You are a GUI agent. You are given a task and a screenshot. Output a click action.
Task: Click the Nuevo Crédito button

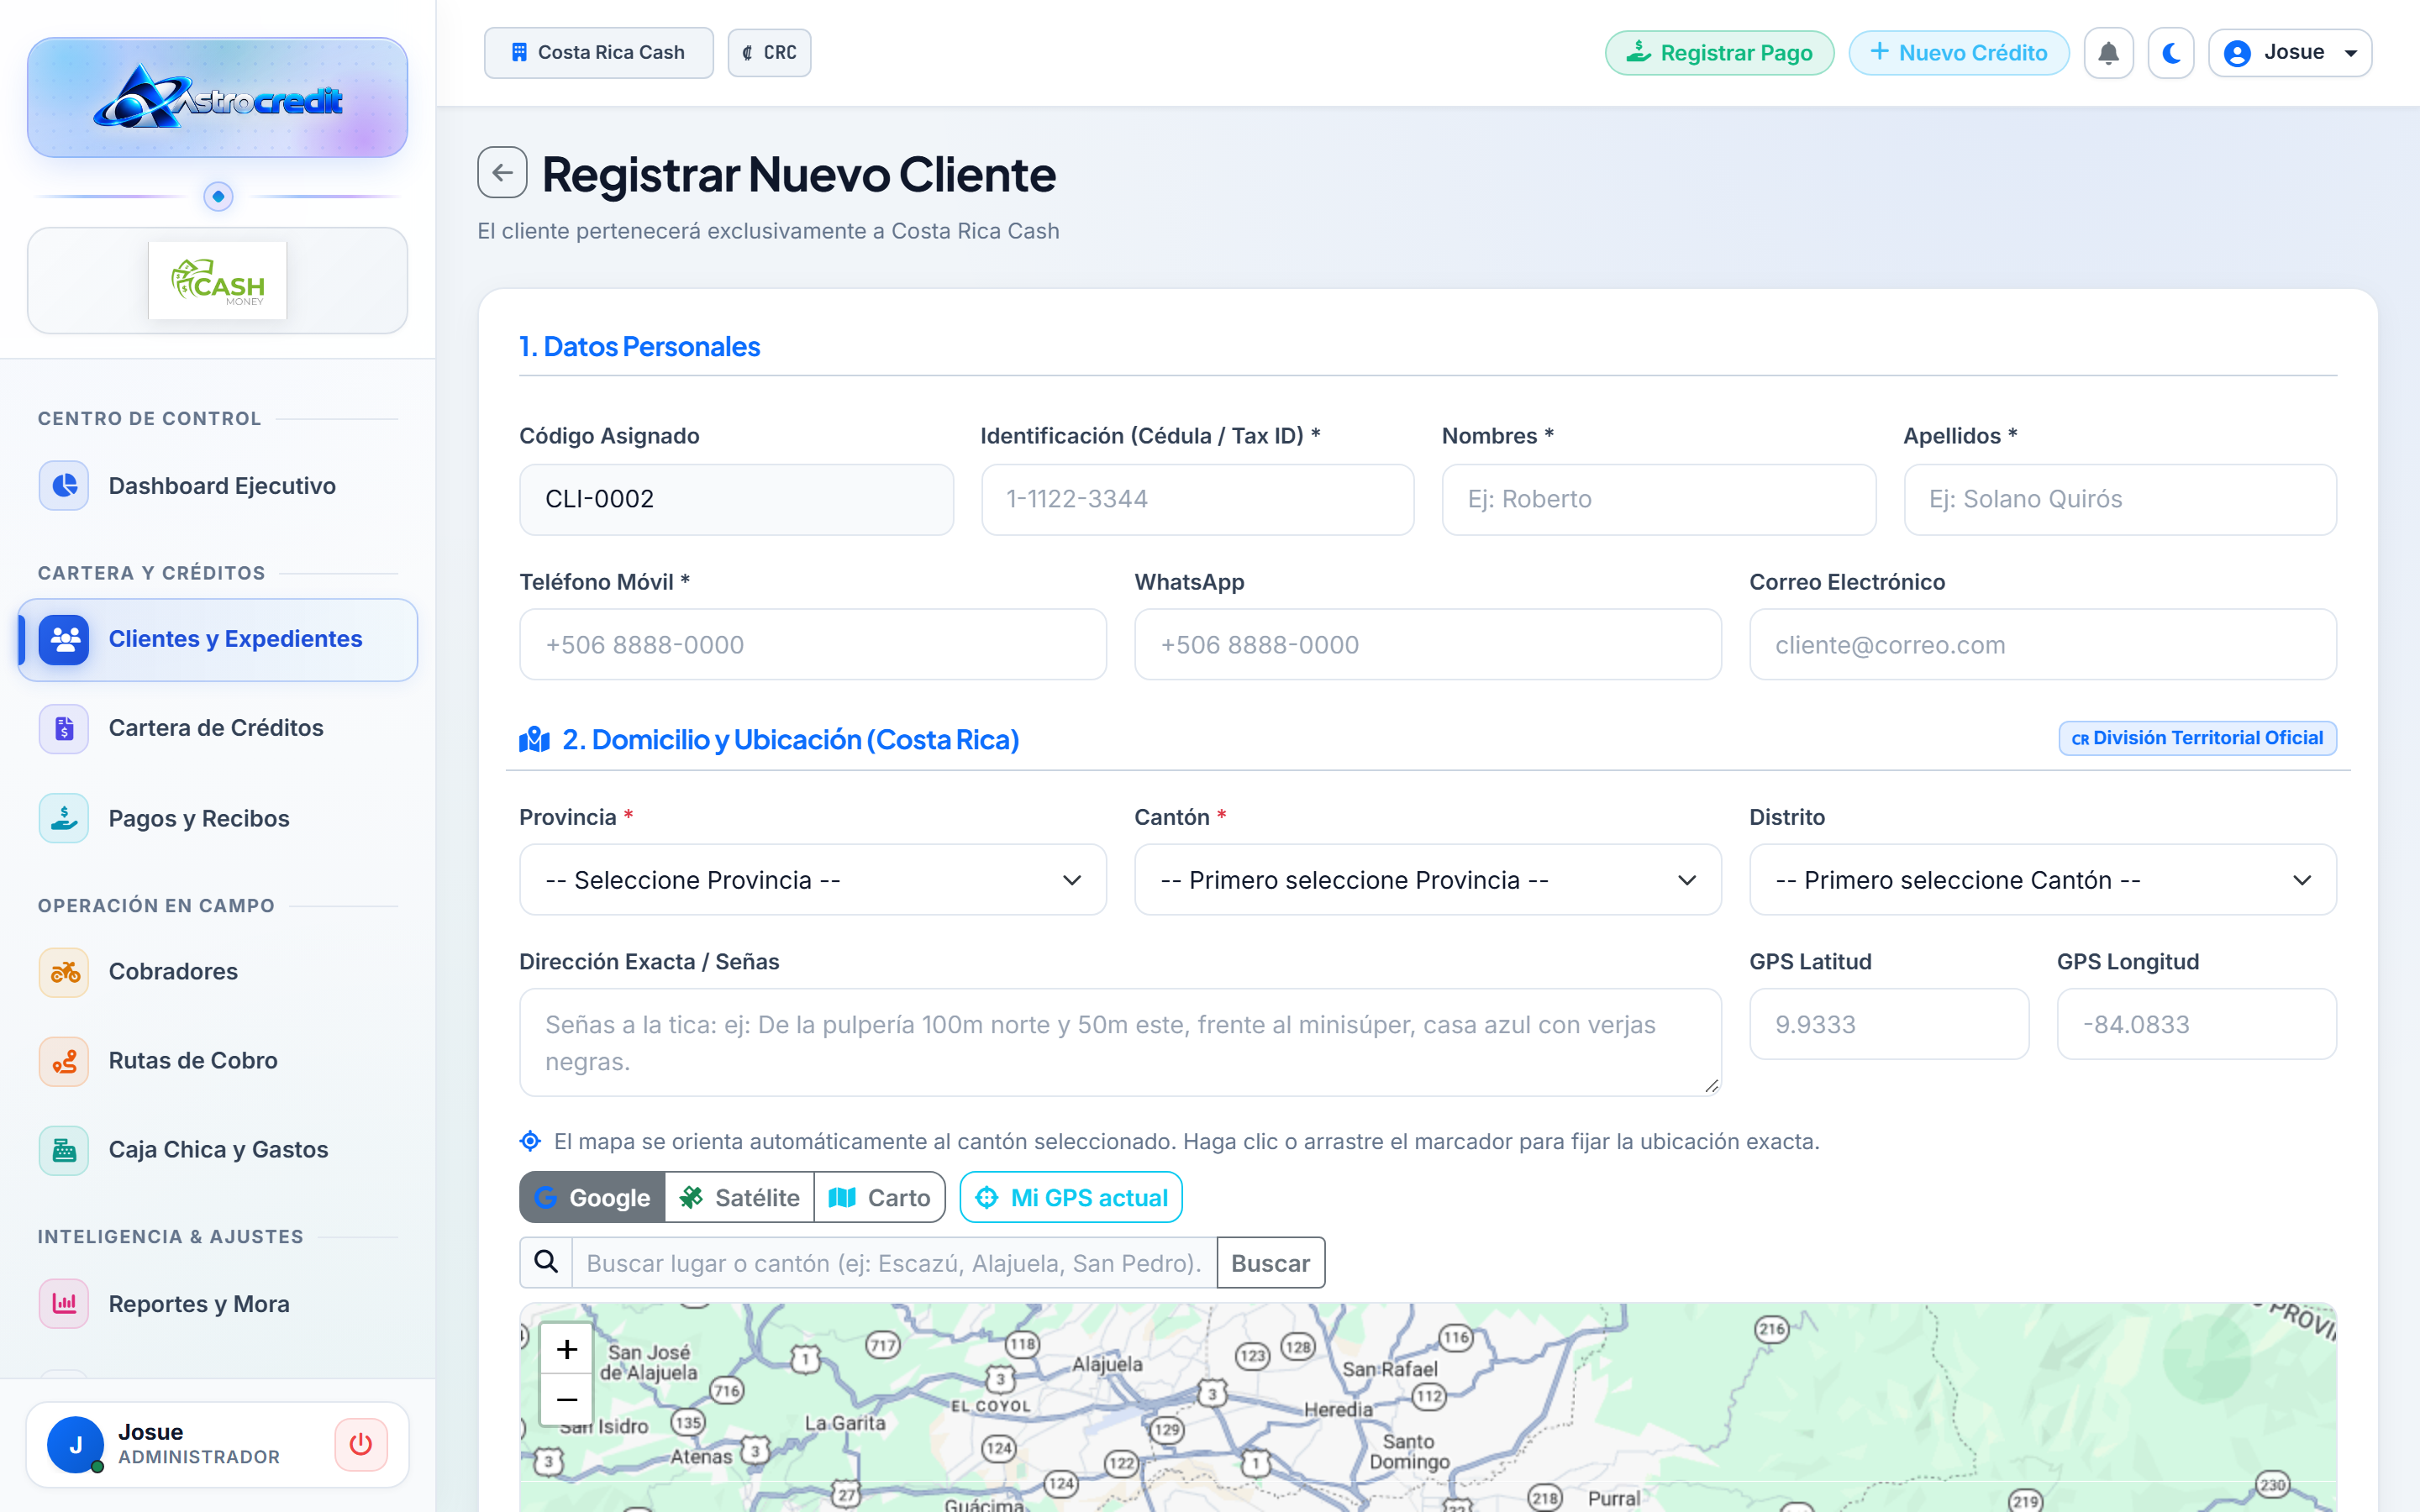(1959, 53)
